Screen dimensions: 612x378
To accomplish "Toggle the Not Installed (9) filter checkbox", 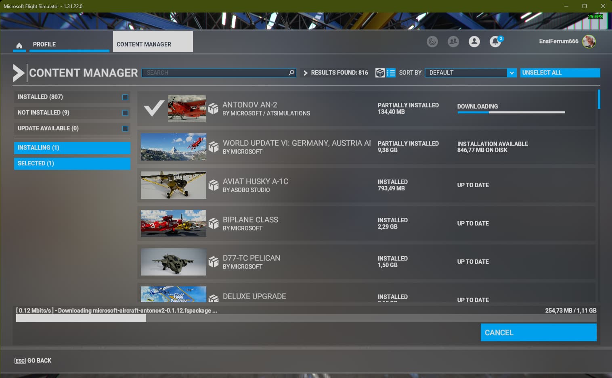I will (125, 113).
